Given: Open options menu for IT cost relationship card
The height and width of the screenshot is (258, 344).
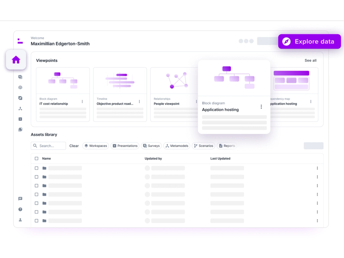Looking at the screenshot, I should click(x=82, y=102).
